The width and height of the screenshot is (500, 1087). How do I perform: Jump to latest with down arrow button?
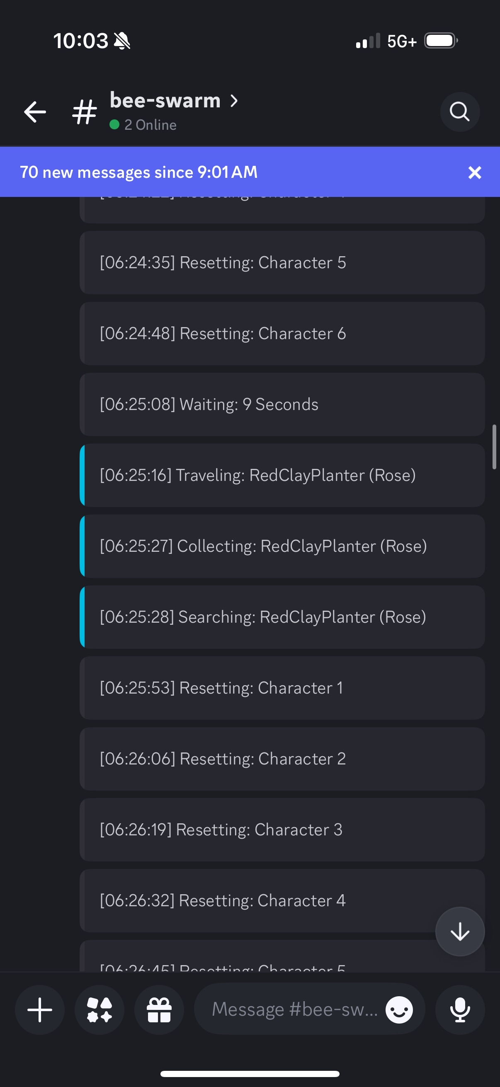point(460,931)
